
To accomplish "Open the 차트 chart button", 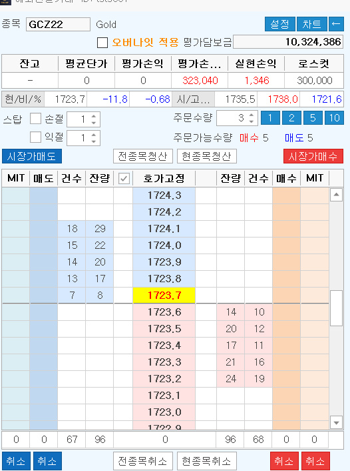I will pyautogui.click(x=311, y=24).
